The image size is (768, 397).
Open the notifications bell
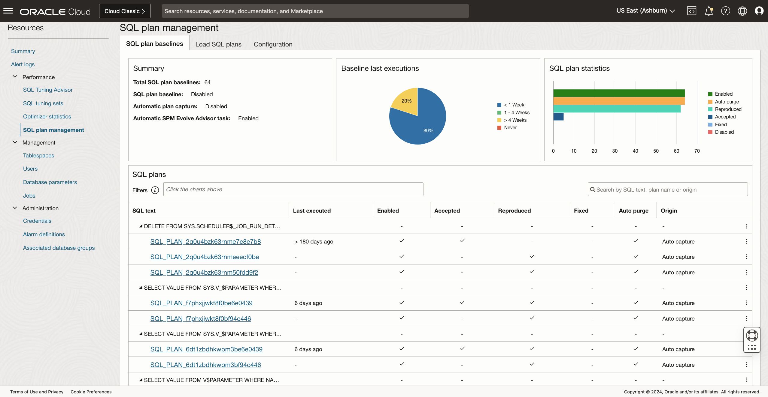click(x=709, y=11)
